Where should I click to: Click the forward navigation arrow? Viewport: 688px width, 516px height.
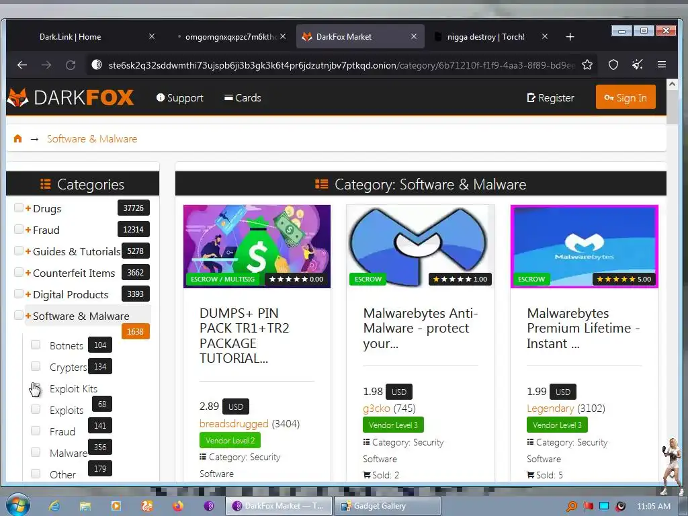point(46,65)
